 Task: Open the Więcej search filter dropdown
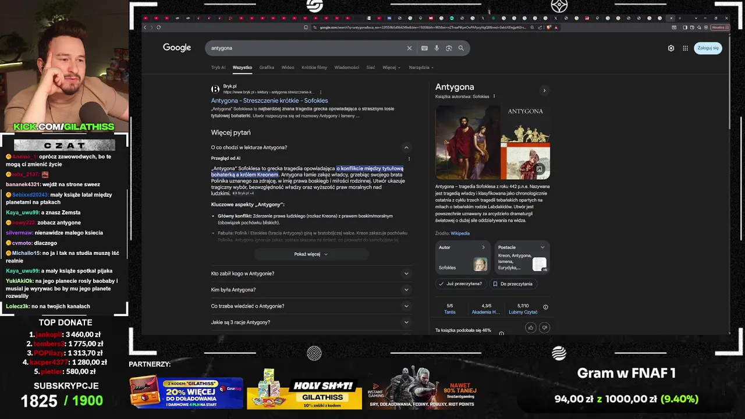[x=391, y=68]
